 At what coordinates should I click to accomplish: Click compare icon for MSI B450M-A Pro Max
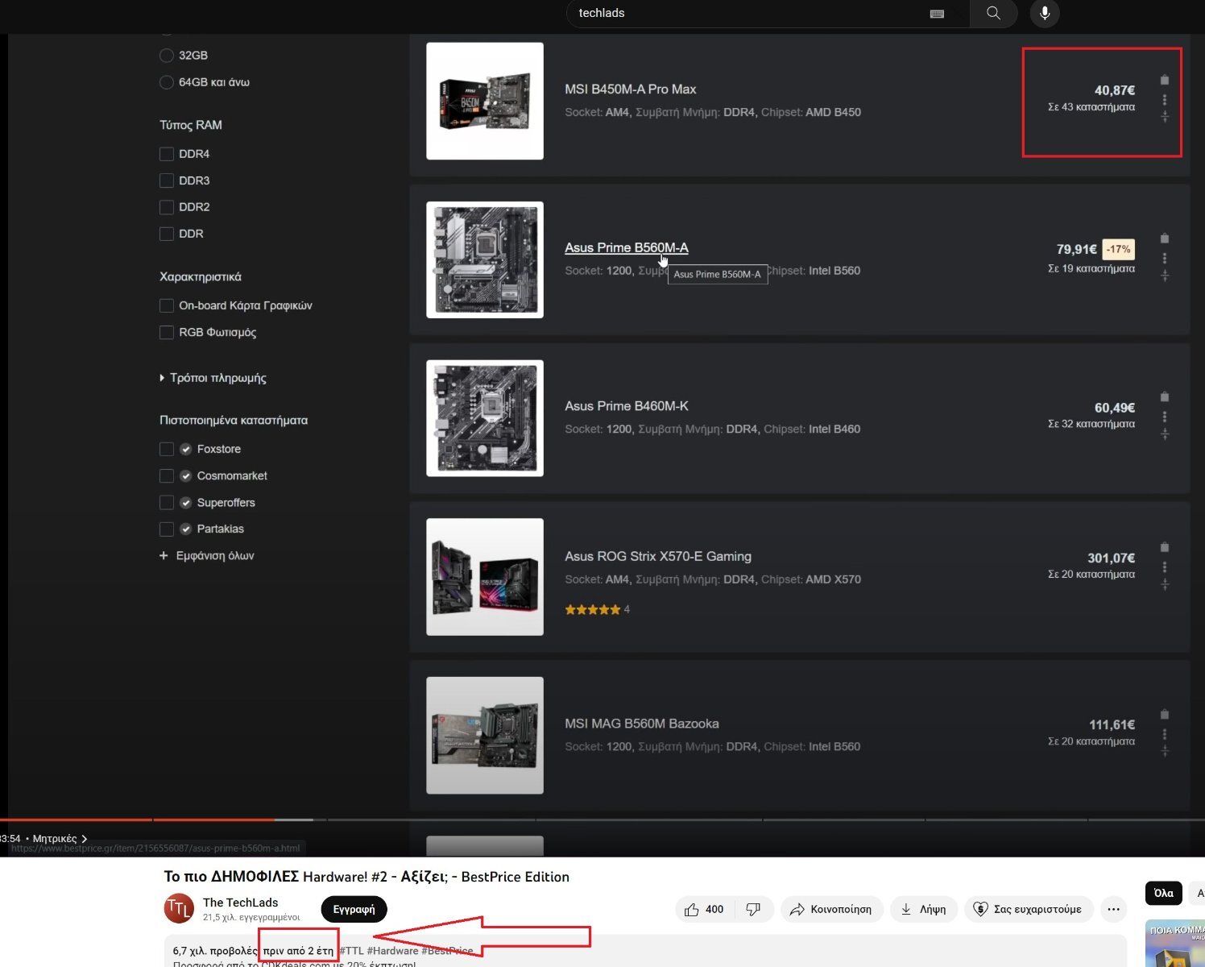coord(1165,118)
